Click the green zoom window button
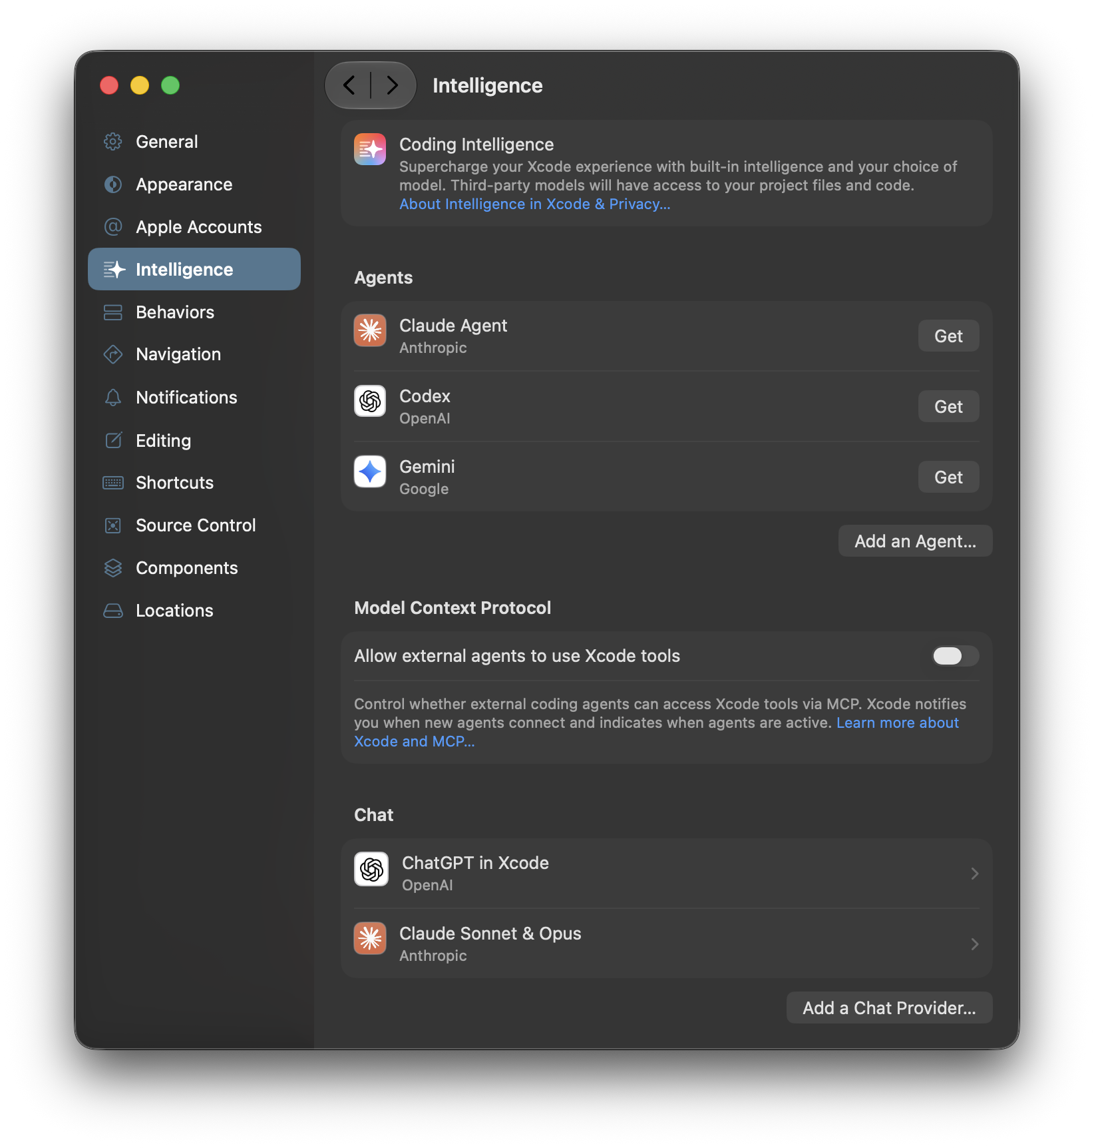Viewport: 1094px width, 1148px height. tap(170, 85)
